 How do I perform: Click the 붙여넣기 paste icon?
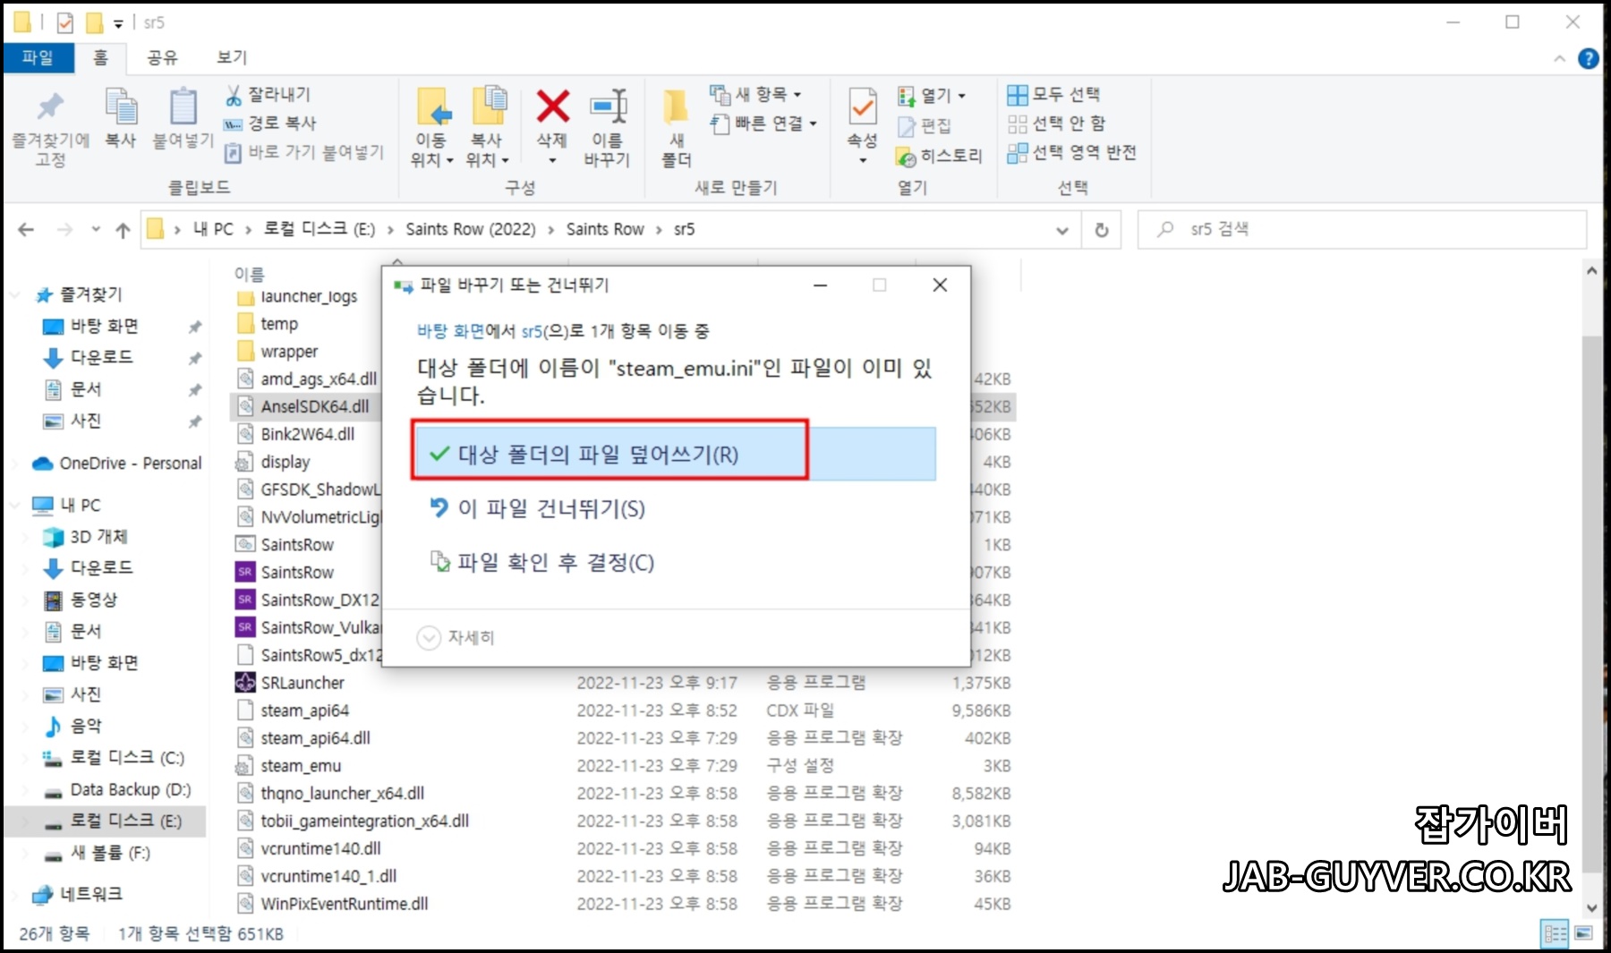(183, 107)
